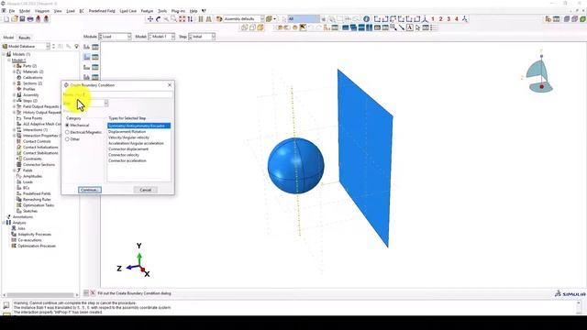Open the Viewport menu
This screenshot has width=587, height=330.
pyautogui.click(x=42, y=11)
